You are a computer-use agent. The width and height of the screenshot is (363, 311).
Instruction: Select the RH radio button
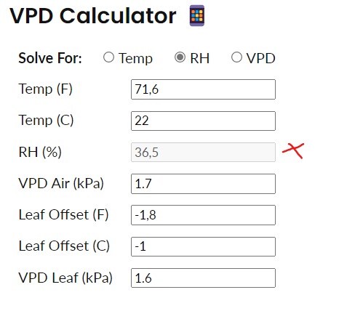coord(180,57)
